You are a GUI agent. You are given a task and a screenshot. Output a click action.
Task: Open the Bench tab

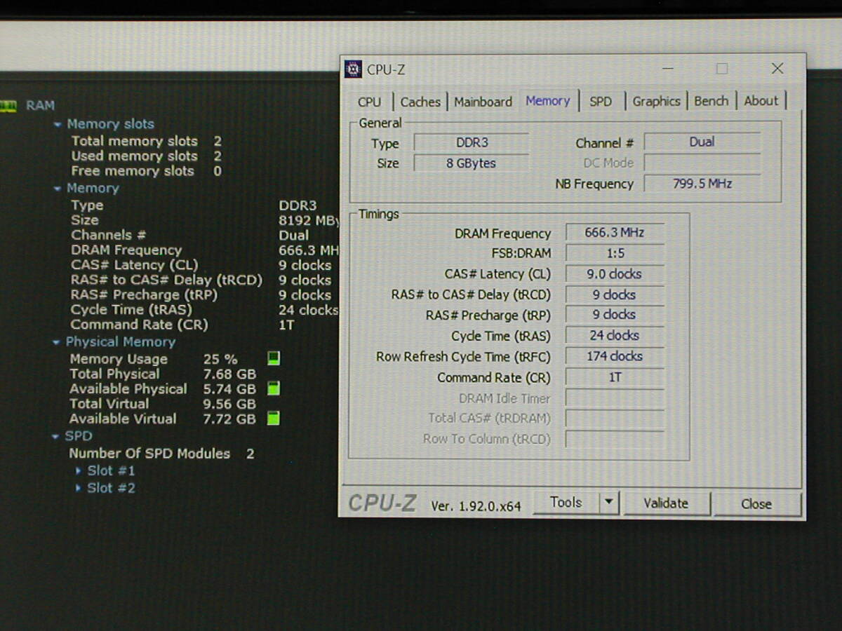[x=711, y=102]
